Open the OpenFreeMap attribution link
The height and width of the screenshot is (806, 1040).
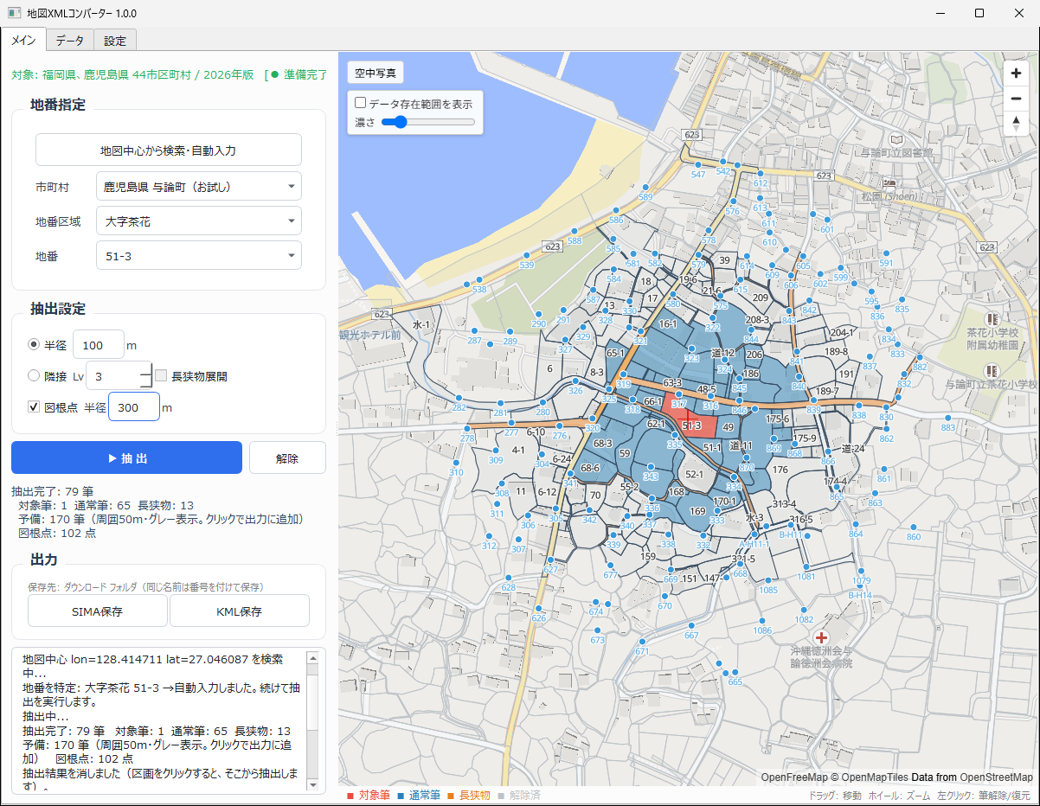(794, 777)
